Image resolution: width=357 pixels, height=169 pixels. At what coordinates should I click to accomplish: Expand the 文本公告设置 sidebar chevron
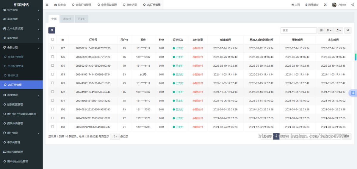pyautogui.click(x=39, y=29)
